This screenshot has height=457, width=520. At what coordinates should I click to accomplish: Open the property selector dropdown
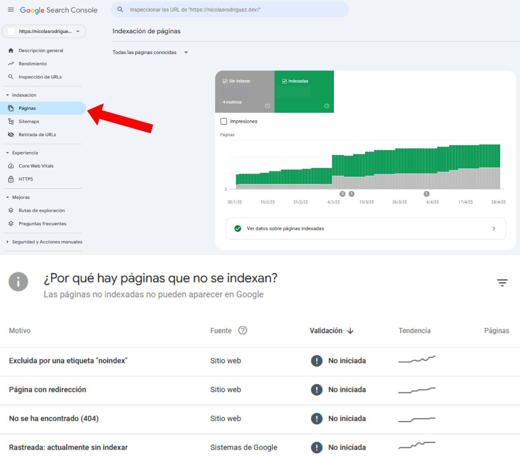[44, 31]
